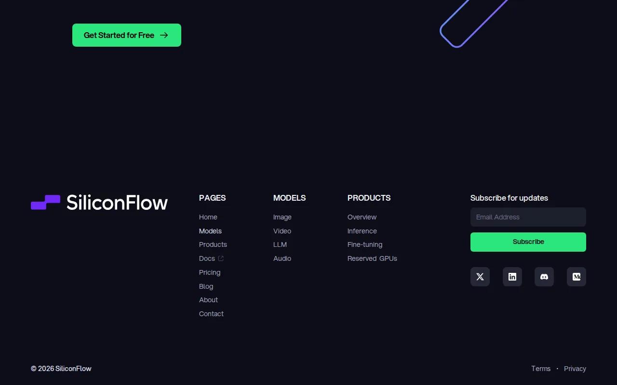Click the MODELS column heading

[290, 198]
